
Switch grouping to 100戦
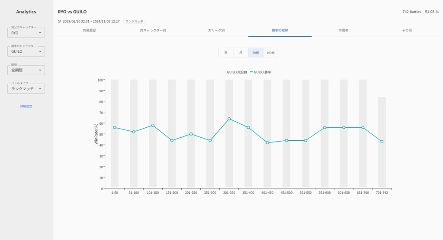tap(270, 53)
